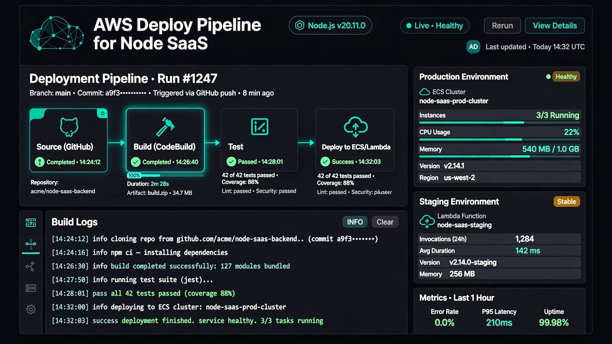This screenshot has width=612, height=344.
Task: Toggle the INFO log level filter
Action: click(355, 222)
